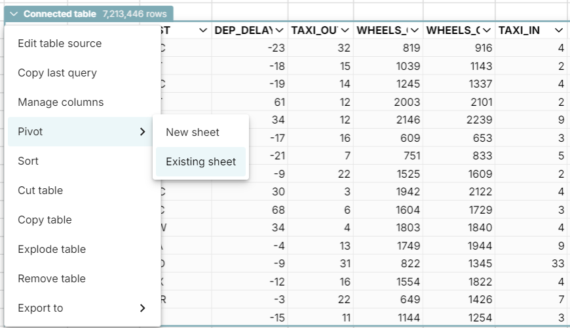Select Remove table menu entry
570x328 pixels.
tap(51, 279)
